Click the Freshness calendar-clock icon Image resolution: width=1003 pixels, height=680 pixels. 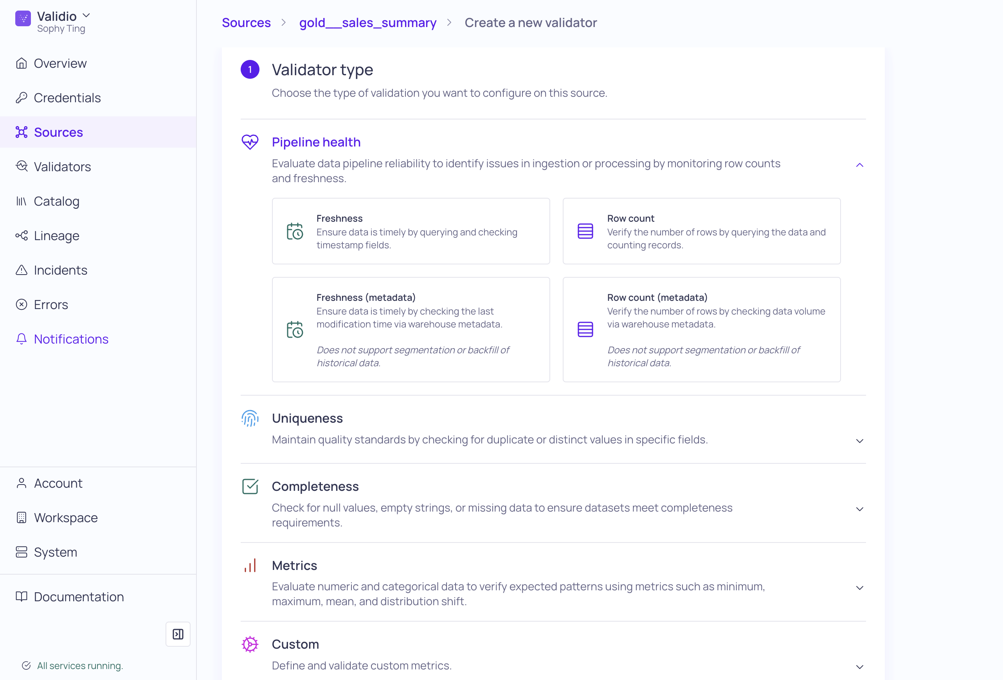(295, 231)
